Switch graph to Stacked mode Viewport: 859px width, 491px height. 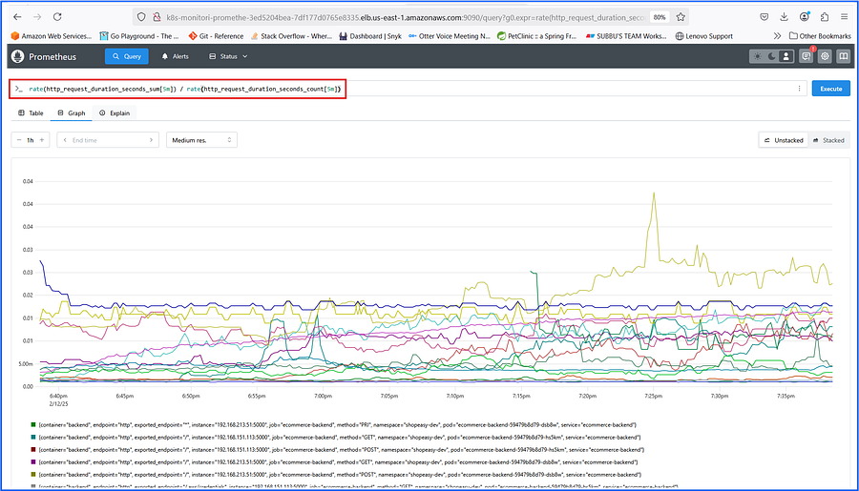pyautogui.click(x=828, y=140)
